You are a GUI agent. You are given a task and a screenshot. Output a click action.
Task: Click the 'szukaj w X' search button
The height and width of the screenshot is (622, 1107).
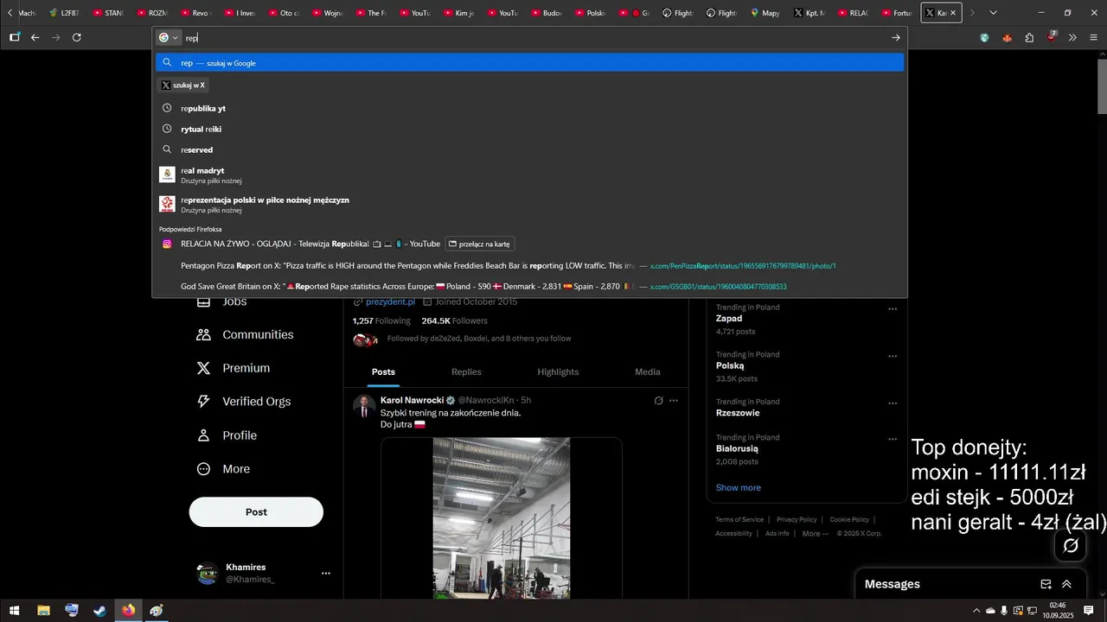point(183,86)
